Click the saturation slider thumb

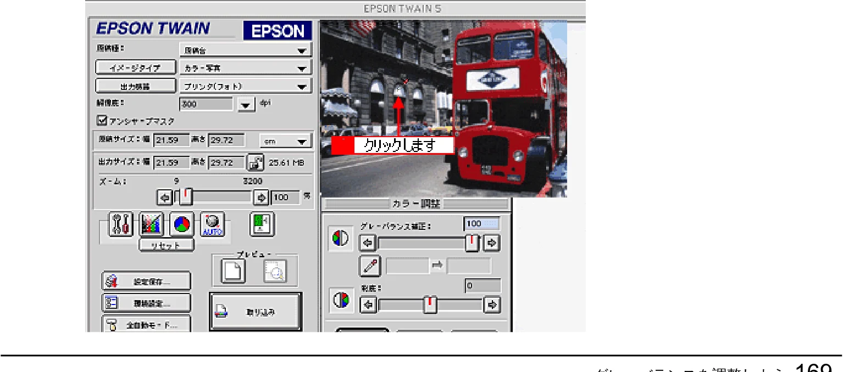point(430,305)
